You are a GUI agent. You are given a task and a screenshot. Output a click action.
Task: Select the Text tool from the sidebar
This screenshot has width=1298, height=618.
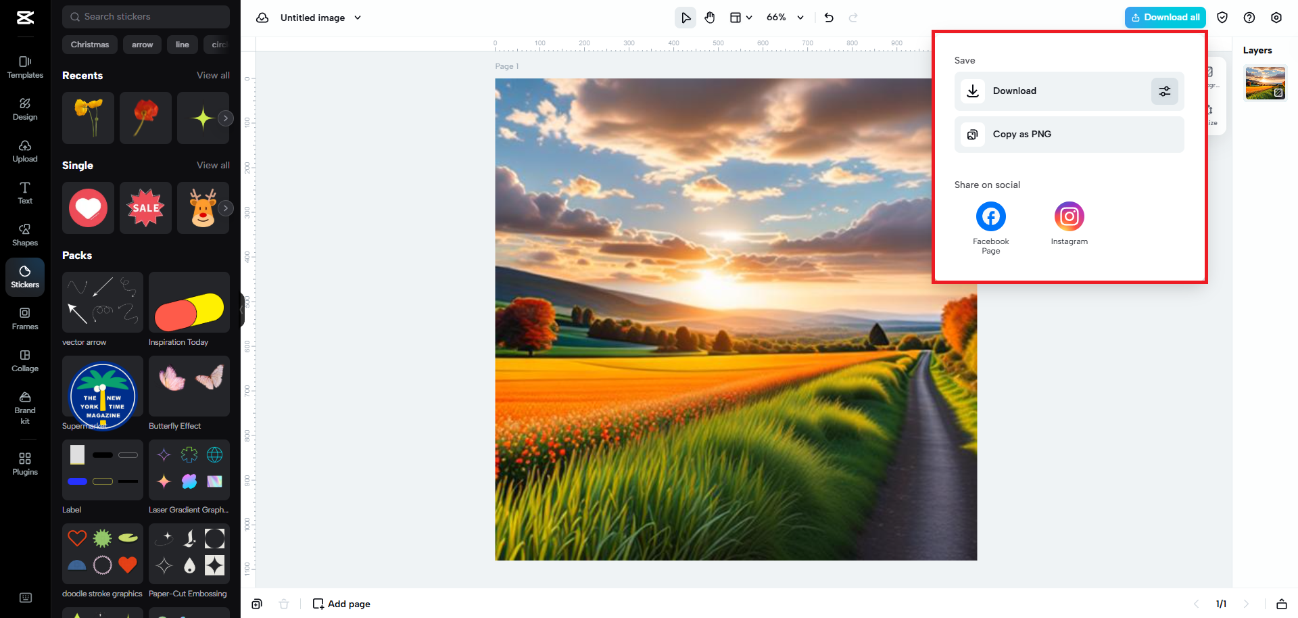coord(24,193)
